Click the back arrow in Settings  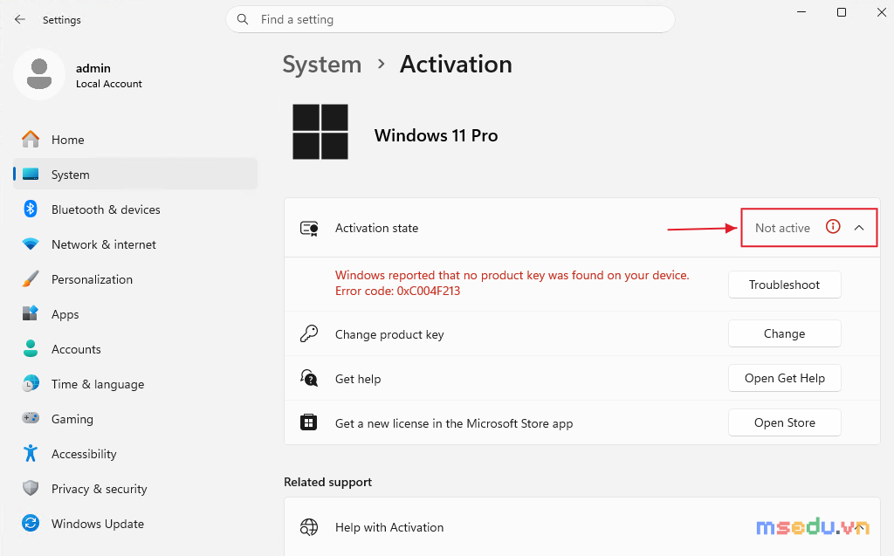pyautogui.click(x=20, y=19)
